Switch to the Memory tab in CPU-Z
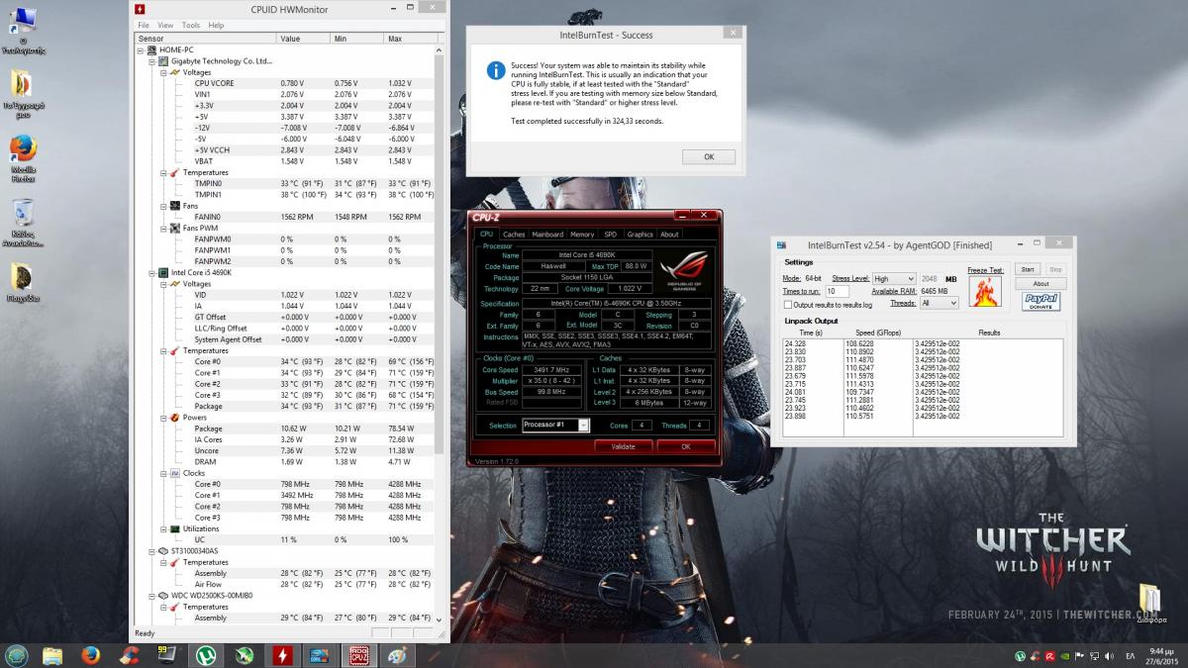This screenshot has height=668, width=1188. pos(582,235)
